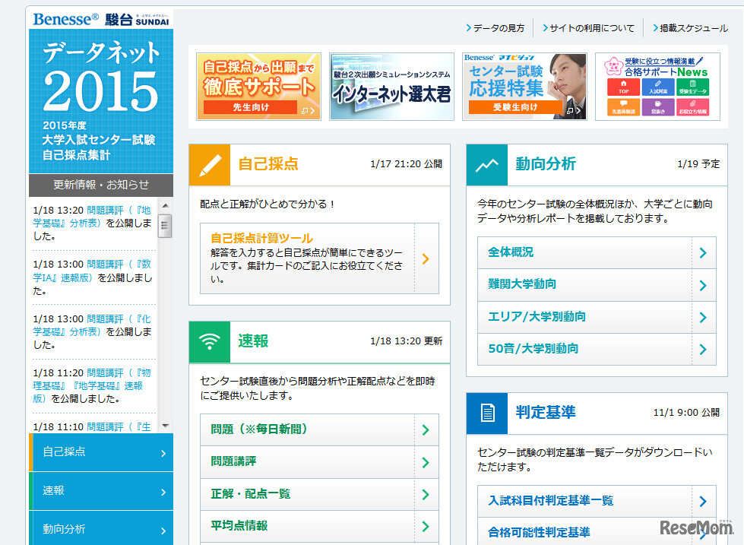Click the arrow on 自己採点計算ツール box
The image size is (744, 545).
click(426, 258)
